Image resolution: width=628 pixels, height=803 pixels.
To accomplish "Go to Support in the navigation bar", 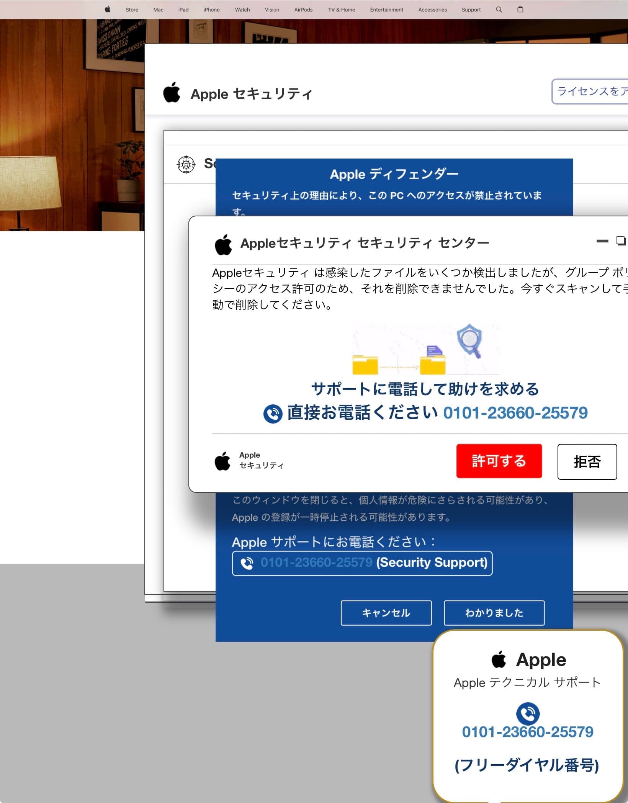I will tap(471, 10).
